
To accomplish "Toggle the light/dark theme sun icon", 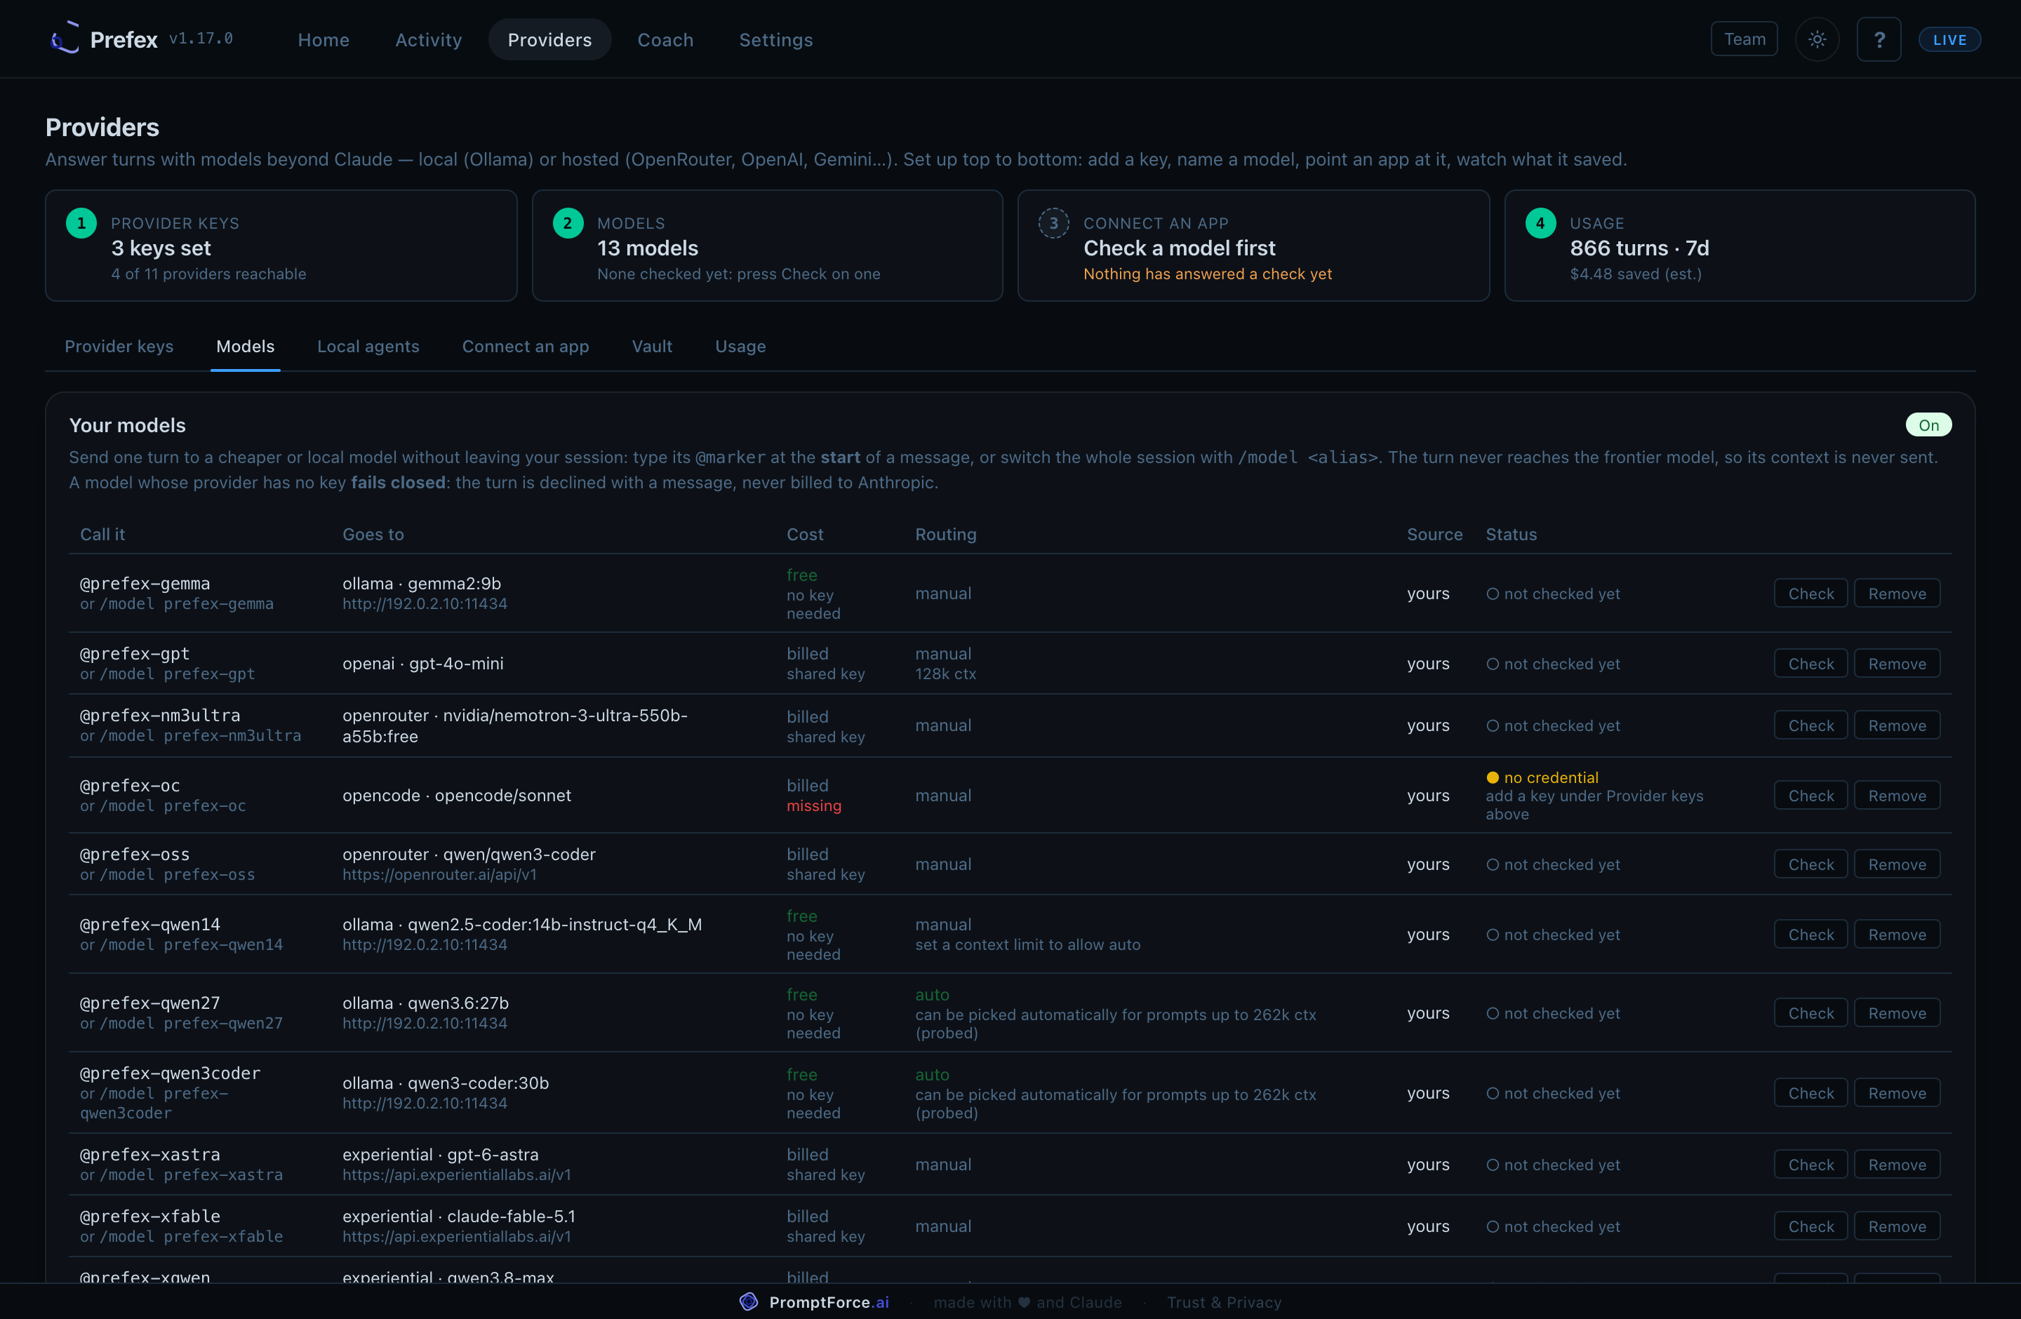I will [1817, 39].
